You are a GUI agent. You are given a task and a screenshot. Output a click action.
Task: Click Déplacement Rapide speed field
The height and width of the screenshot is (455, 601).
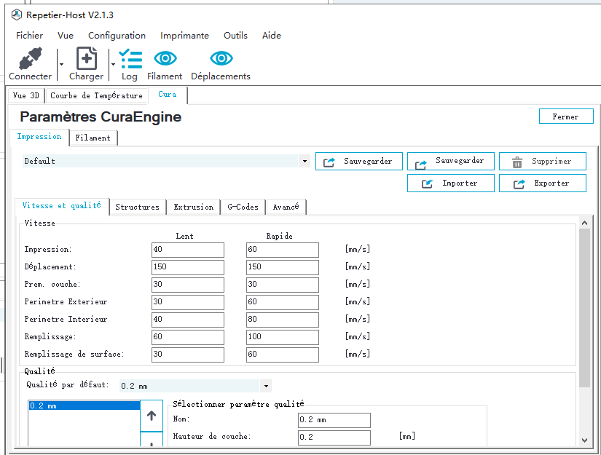pos(283,267)
